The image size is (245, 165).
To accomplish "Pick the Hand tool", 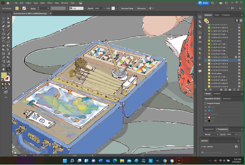I will 3,69.
